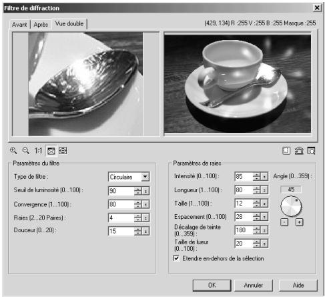Click spinner arrows of Espacement field
The image size is (325, 297).
(x=257, y=217)
